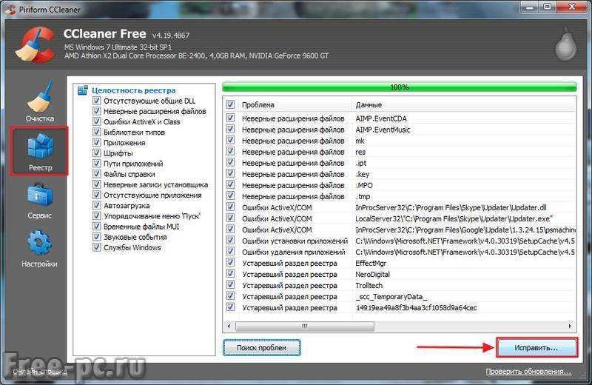The width and height of the screenshot is (592, 385).
Task: Open the Проверить обновления... link
Action: point(528,372)
